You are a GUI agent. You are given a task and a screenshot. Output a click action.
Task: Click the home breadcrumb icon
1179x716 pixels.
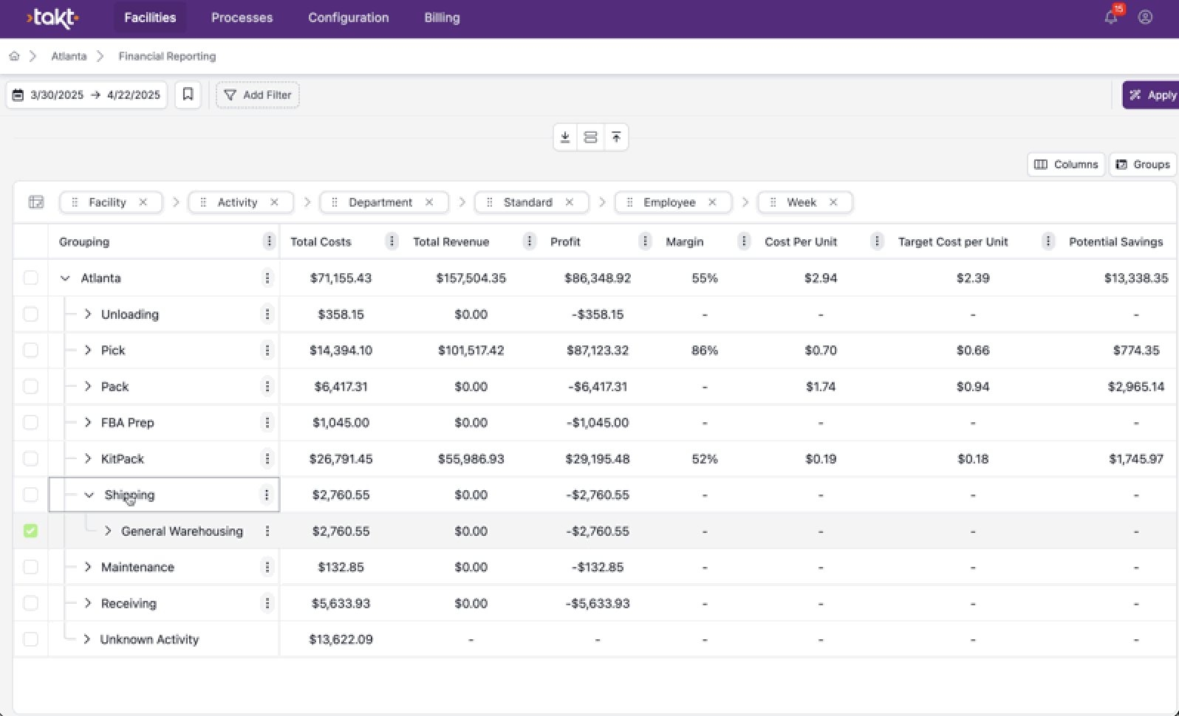[14, 56]
